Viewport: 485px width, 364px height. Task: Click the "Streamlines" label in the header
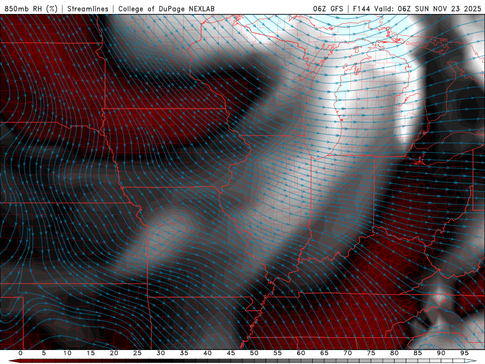88,8
